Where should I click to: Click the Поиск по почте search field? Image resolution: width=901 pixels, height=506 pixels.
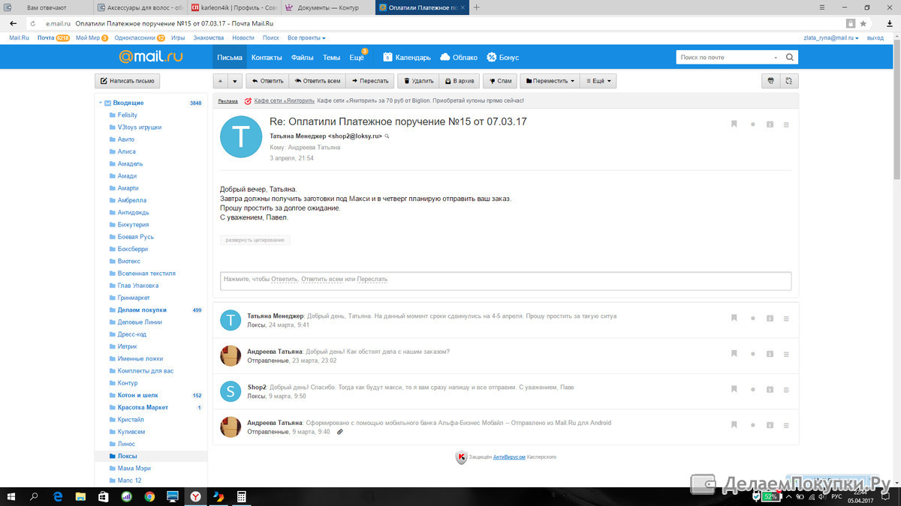coord(725,57)
